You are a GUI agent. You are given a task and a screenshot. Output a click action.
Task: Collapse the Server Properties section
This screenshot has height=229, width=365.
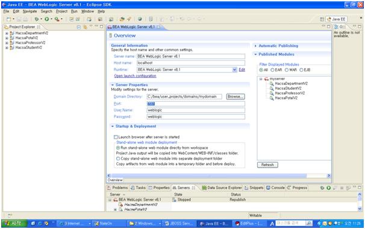tap(113, 85)
